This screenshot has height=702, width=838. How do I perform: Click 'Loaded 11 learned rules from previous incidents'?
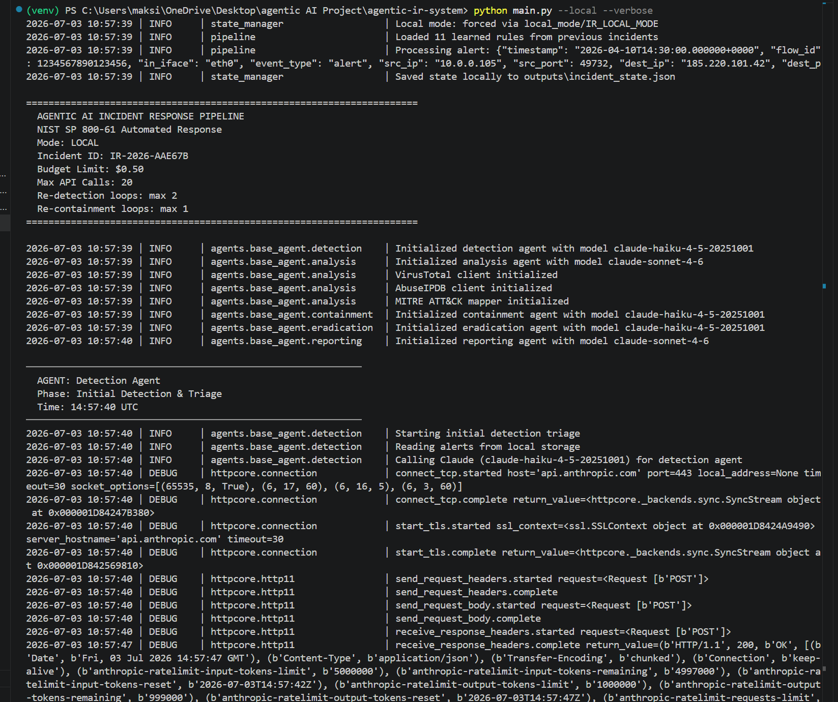527,37
